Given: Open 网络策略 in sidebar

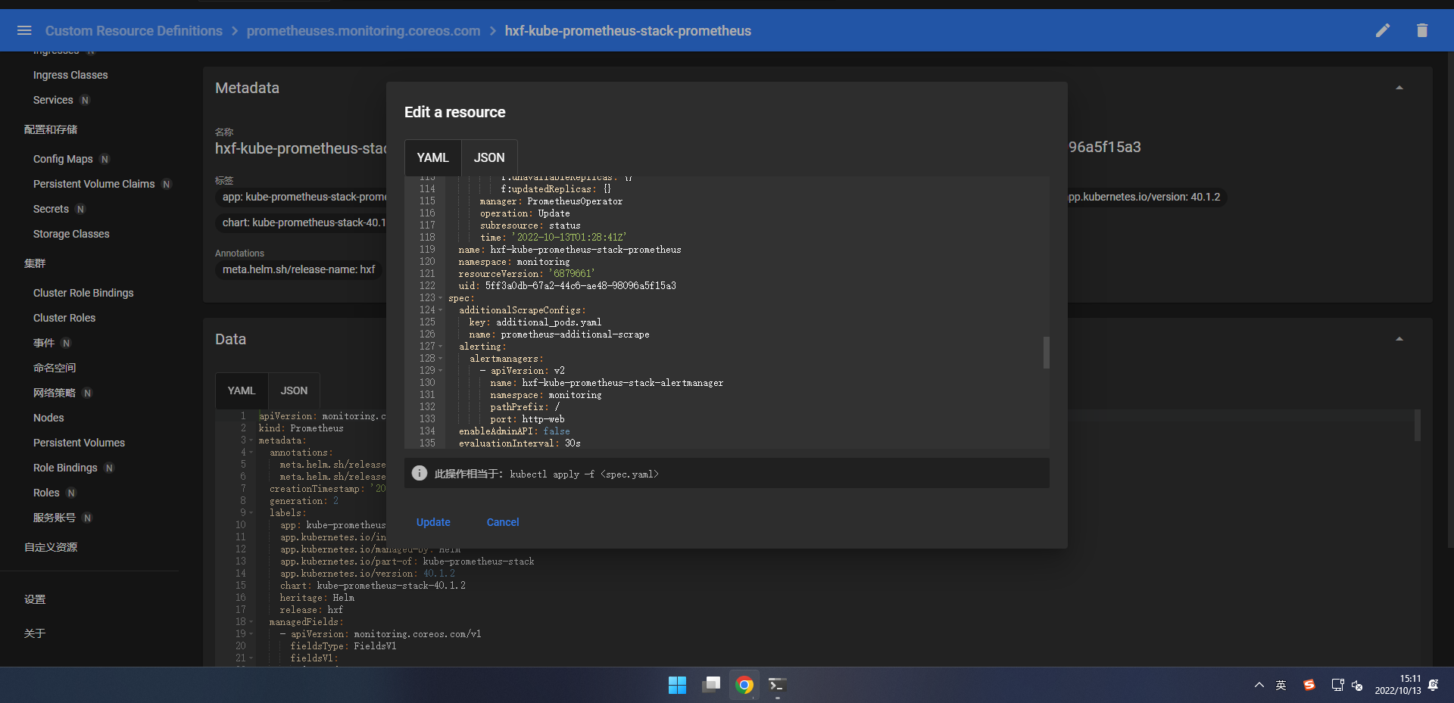Looking at the screenshot, I should (55, 393).
